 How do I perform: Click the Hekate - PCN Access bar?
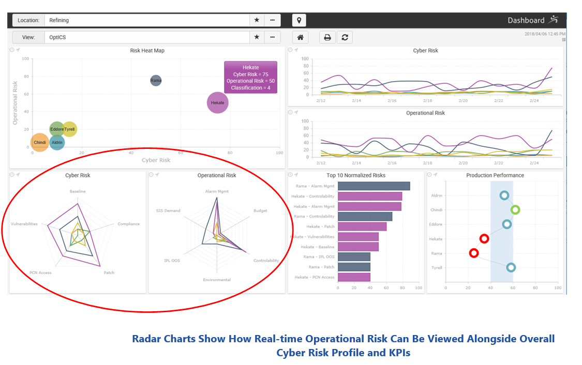point(354,277)
